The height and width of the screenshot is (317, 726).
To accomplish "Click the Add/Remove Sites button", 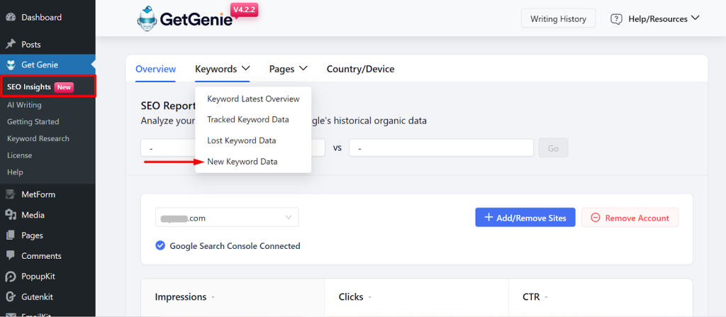I will point(525,217).
